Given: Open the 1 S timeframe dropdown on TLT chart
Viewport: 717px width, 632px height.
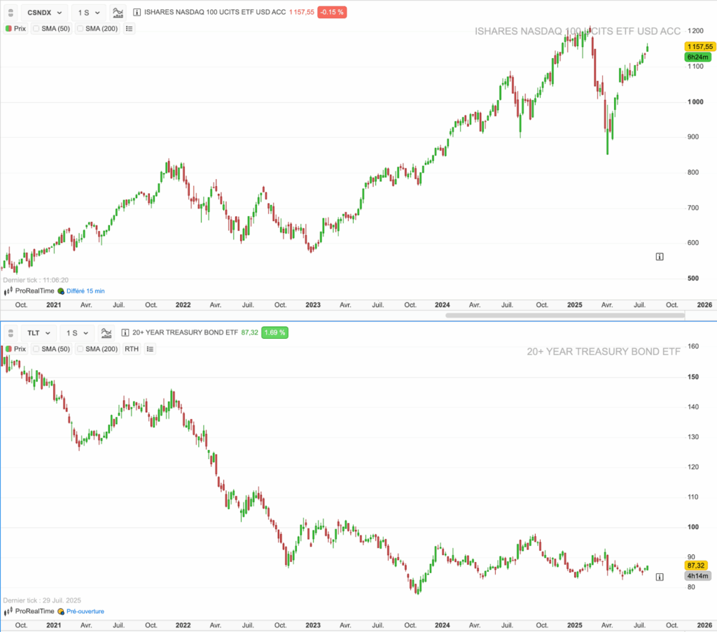Looking at the screenshot, I should [77, 332].
